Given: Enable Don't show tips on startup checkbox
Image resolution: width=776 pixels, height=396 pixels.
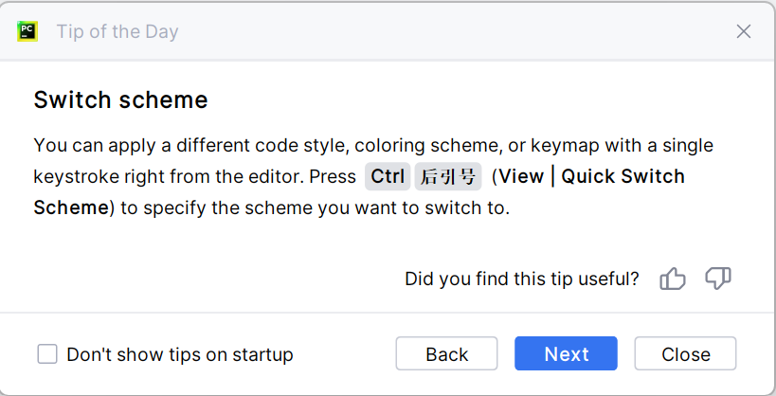Looking at the screenshot, I should tap(47, 354).
